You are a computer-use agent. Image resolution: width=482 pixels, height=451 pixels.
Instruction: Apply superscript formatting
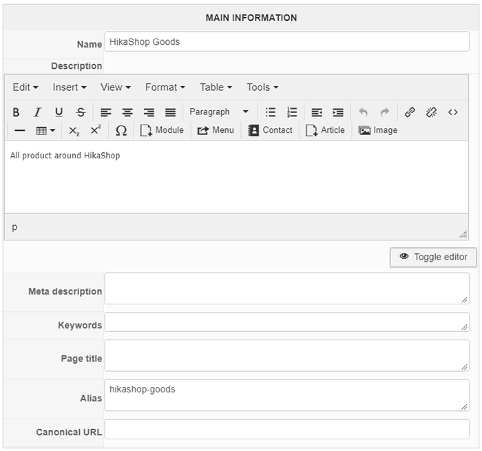tap(96, 131)
